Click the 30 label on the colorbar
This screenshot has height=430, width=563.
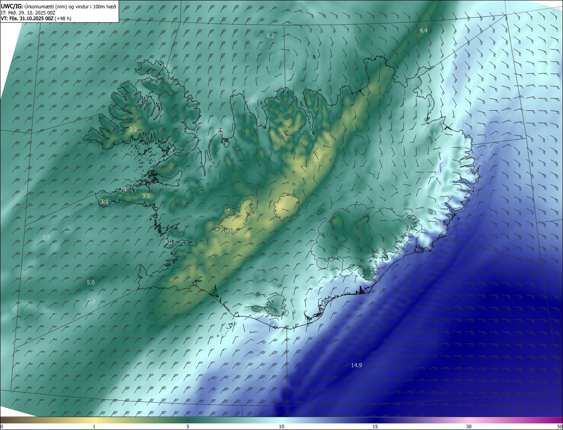pos(469,426)
